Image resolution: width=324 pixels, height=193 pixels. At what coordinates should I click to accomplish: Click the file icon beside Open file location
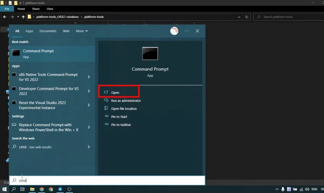(x=106, y=108)
